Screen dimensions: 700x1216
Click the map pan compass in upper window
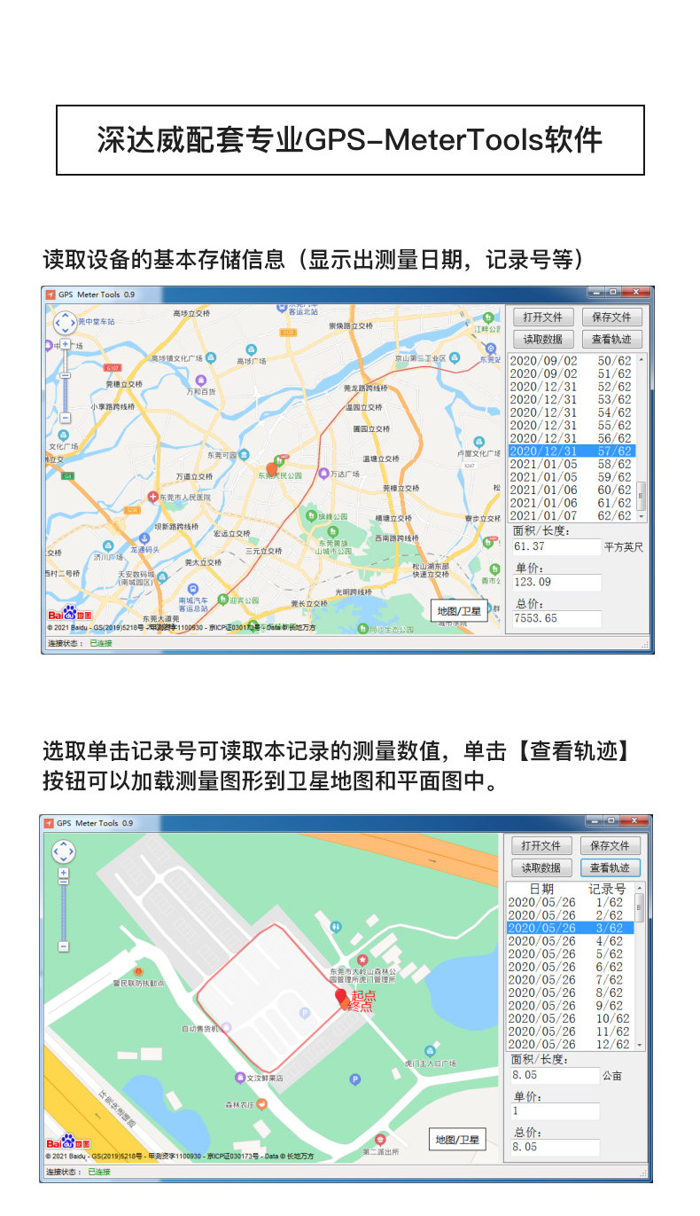pos(65,323)
